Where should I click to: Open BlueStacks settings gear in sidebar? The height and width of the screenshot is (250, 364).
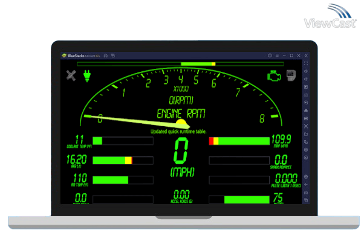306,177
